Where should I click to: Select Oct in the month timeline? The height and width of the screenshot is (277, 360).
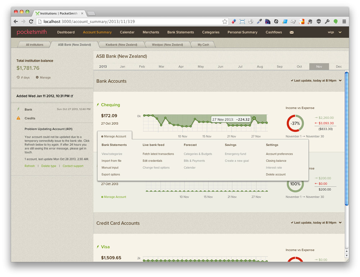(299, 67)
